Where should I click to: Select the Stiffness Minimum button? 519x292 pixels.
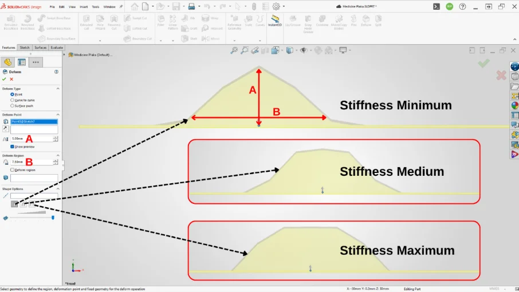click(14, 204)
